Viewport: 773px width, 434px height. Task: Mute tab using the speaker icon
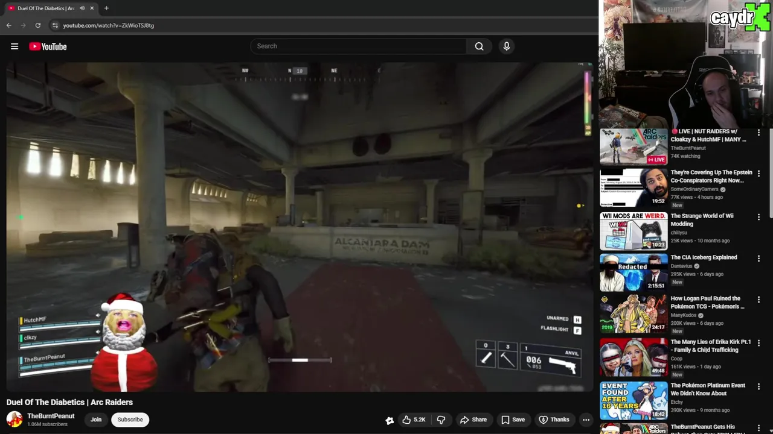pyautogui.click(x=82, y=8)
